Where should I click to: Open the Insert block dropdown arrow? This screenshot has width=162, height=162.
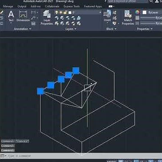pos(107,23)
